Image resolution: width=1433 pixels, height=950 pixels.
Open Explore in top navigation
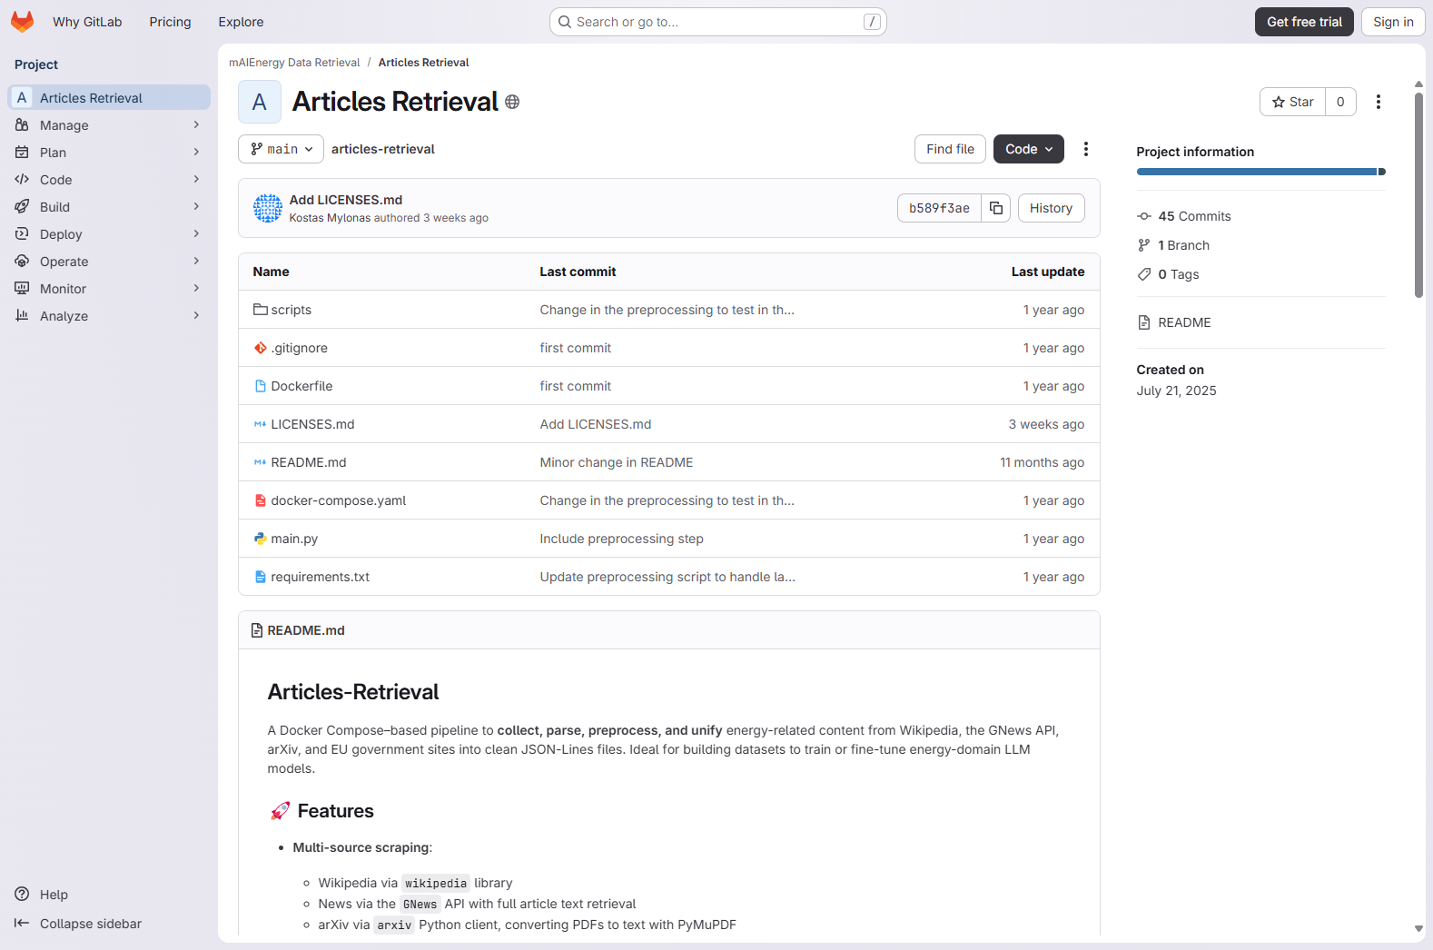pos(241,22)
